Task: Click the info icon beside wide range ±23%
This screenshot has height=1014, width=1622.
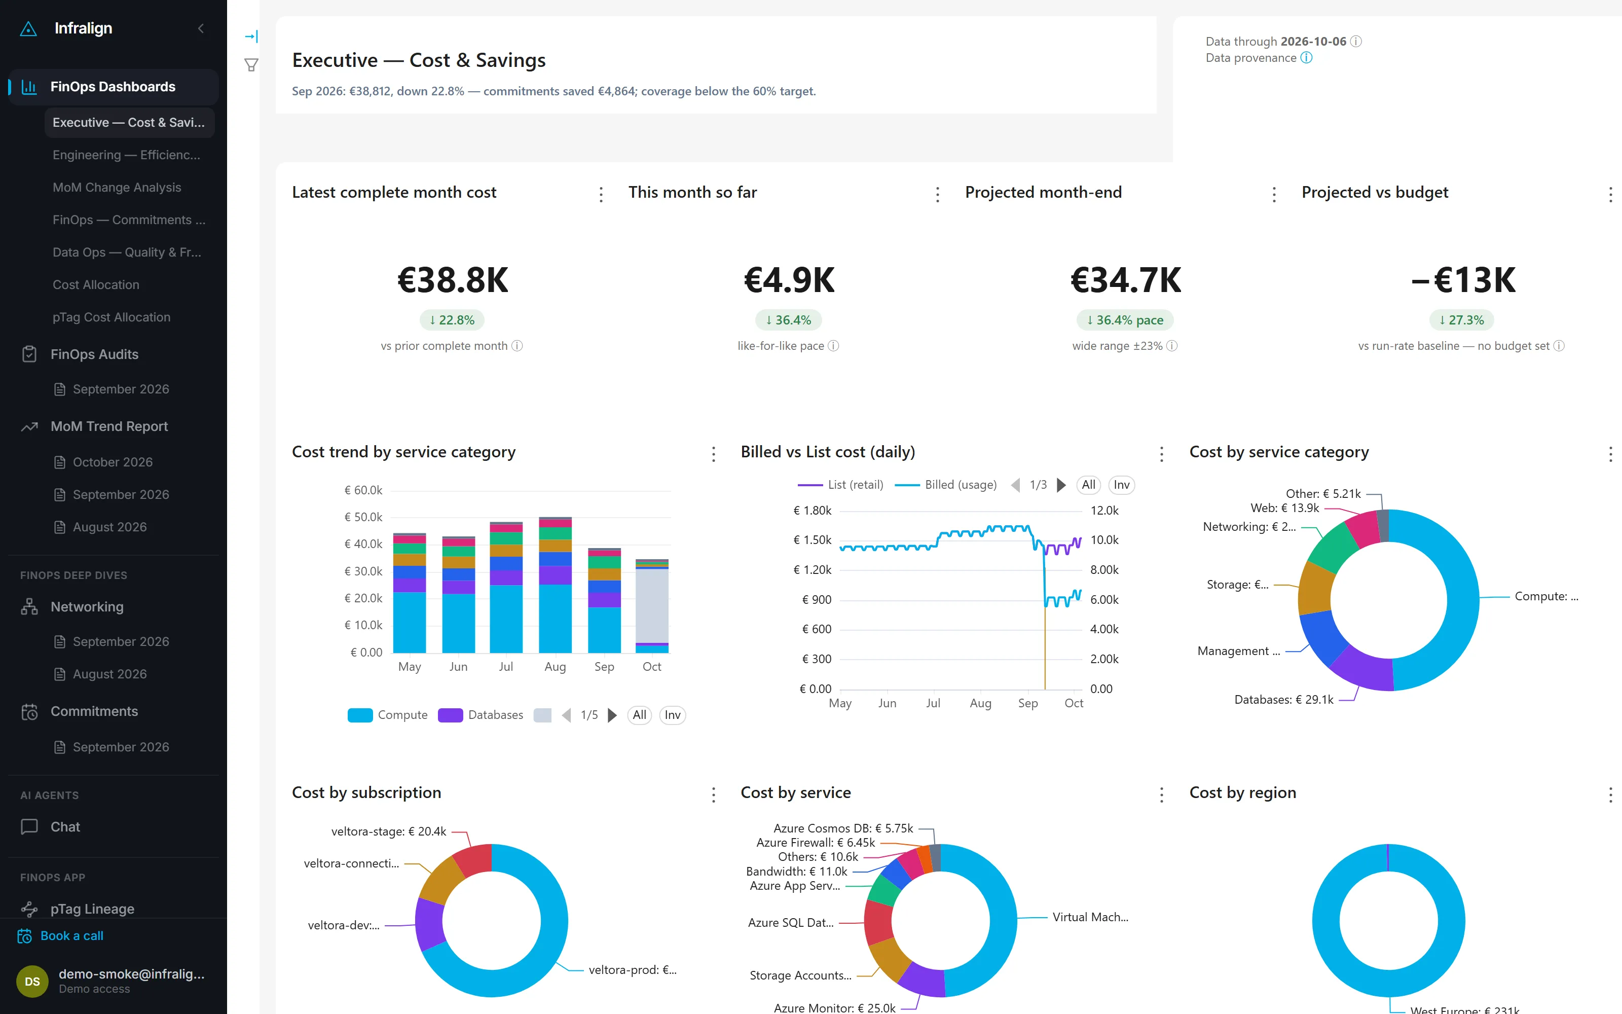Action: tap(1172, 346)
